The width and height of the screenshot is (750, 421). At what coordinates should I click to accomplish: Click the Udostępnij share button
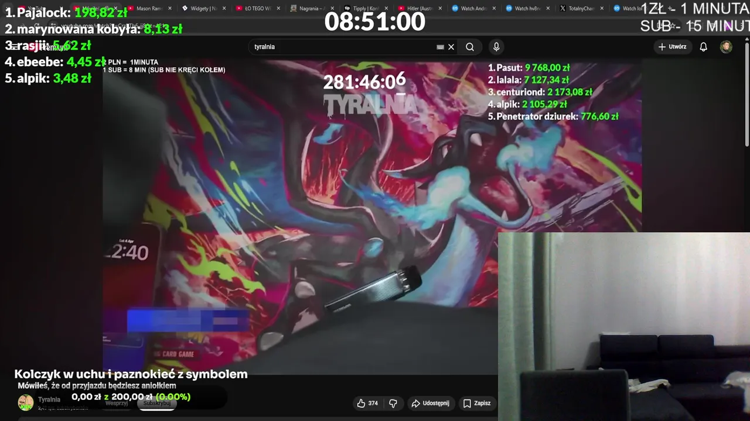point(430,403)
